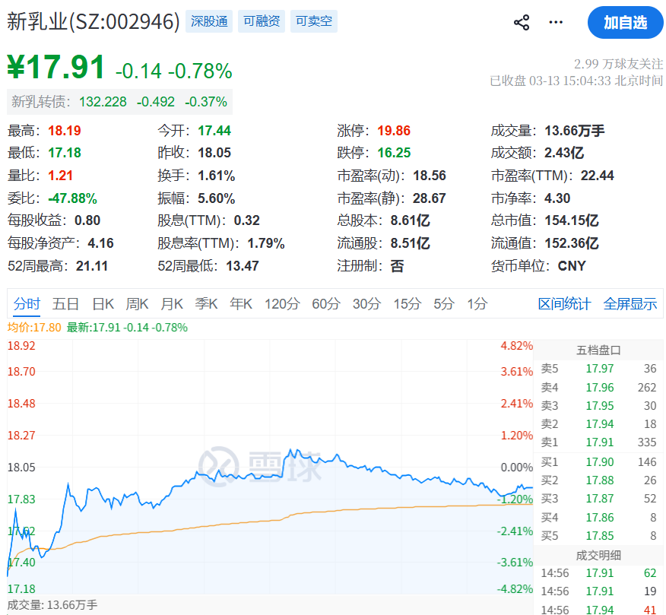Open the more options (…) menu
The width and height of the screenshot is (666, 615).
(555, 22)
